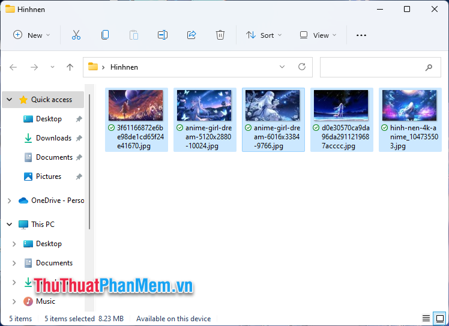Screen dimensions: 449x326
Task: Collapse the Quick access section
Action: click(x=10, y=100)
